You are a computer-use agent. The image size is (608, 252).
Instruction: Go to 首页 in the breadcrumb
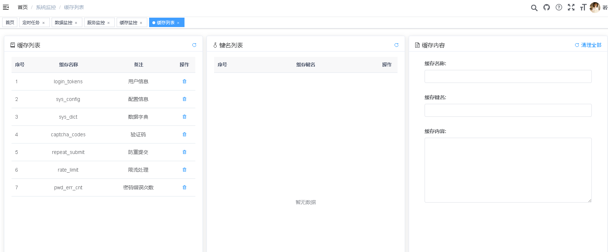click(x=22, y=7)
